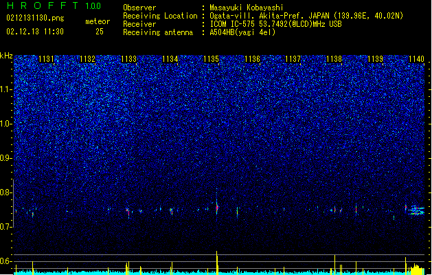Click the 1.0 kHz axis label
The image size is (432, 275).
[6, 124]
